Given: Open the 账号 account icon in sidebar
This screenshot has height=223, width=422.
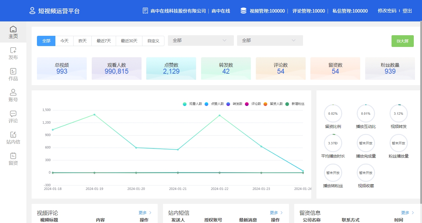Looking at the screenshot, I should coord(13,92).
